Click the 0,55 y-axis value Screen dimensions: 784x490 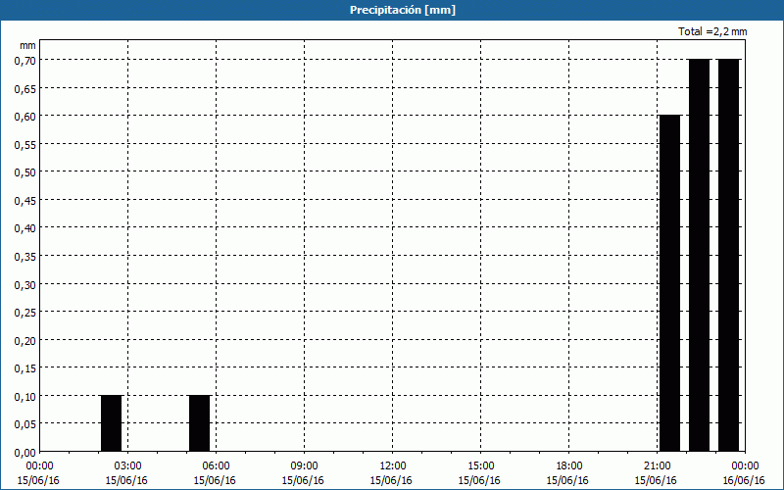(25, 144)
